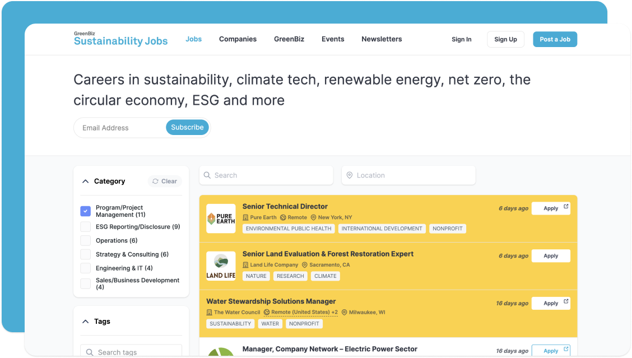Screen dimensions: 632x358
Task: Expand the Remote (United States) +2 locations
Action: [300, 312]
